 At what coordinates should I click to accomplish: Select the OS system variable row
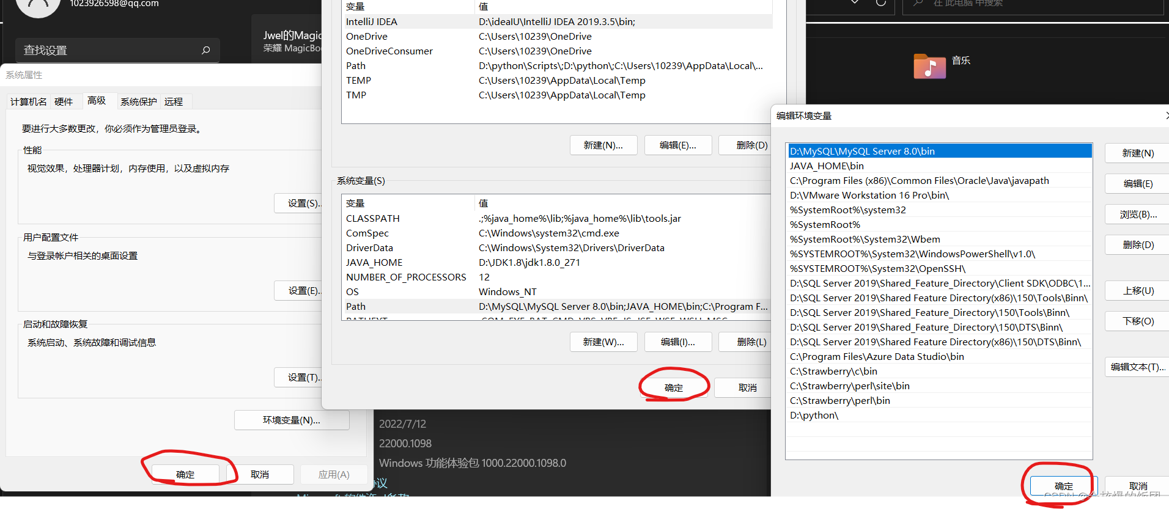[557, 291]
